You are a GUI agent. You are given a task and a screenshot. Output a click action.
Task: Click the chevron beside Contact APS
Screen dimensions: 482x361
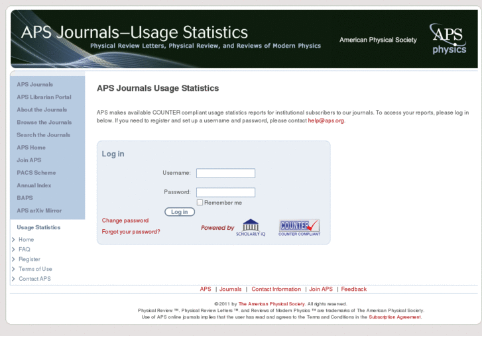13,279
